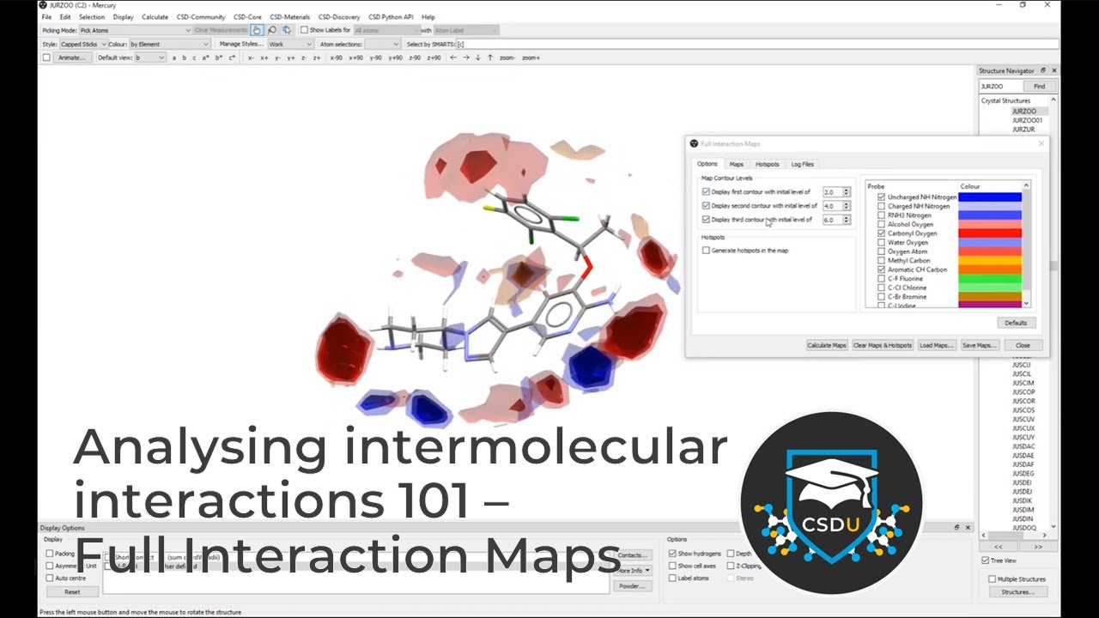Undock the Structure Navigator panel
The height and width of the screenshot is (618, 1099).
point(1043,70)
